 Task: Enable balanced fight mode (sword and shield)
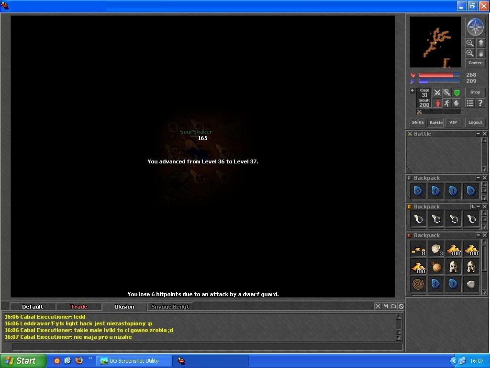point(447,92)
